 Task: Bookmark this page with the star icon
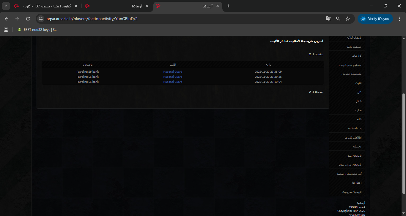point(348,19)
